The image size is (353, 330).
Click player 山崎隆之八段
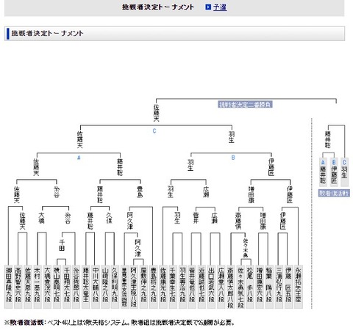coord(105,287)
